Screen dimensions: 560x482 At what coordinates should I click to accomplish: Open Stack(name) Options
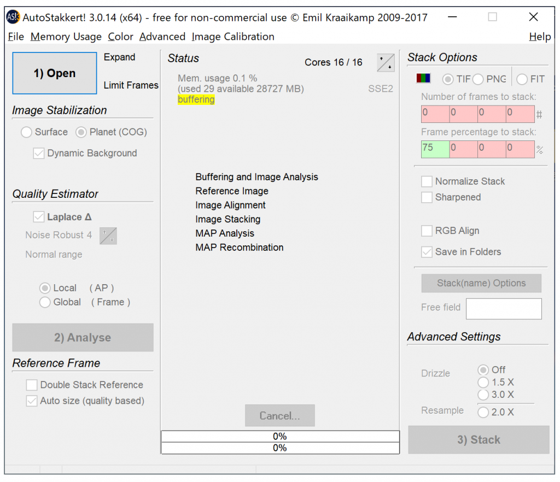pos(481,283)
